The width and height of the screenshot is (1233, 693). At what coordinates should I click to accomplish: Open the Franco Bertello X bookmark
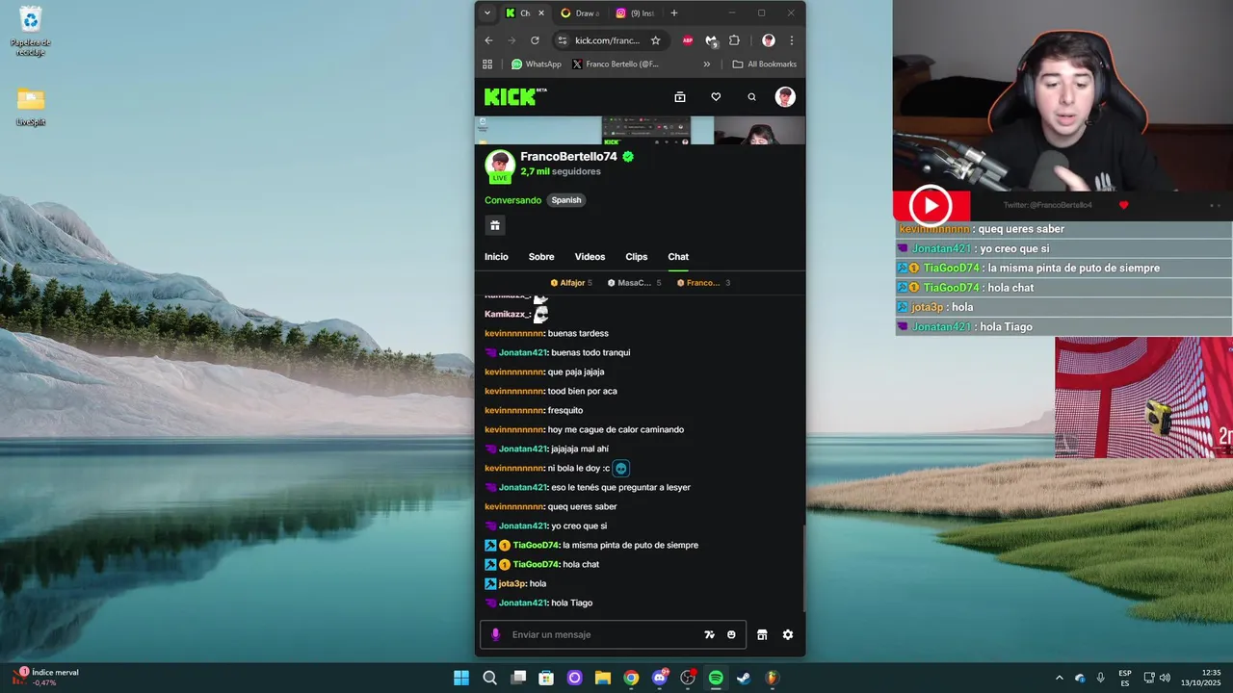[x=616, y=64]
